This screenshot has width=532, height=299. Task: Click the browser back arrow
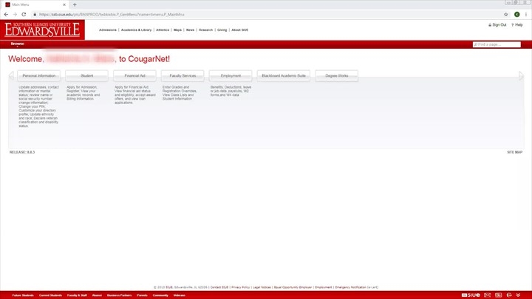(x=6, y=14)
